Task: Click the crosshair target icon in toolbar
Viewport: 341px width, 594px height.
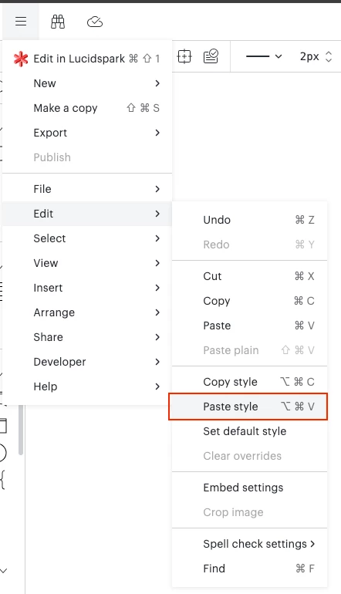Action: [x=184, y=56]
